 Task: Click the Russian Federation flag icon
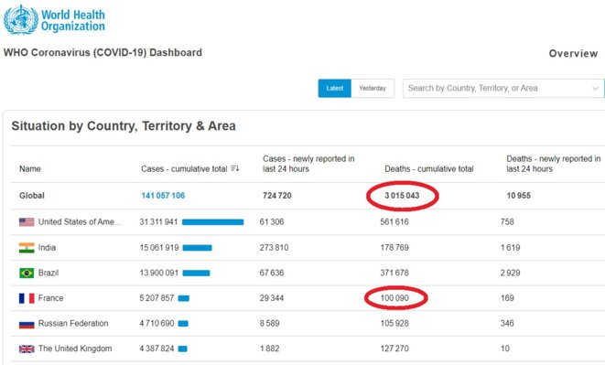pyautogui.click(x=27, y=324)
